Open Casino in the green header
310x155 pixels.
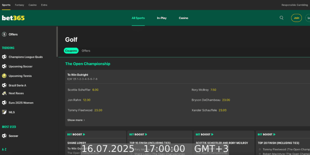tap(183, 18)
